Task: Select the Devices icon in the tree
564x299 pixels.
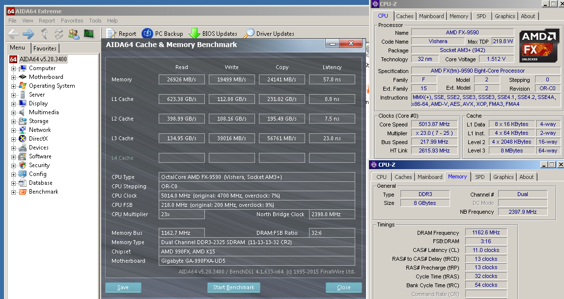Action: tap(23, 148)
